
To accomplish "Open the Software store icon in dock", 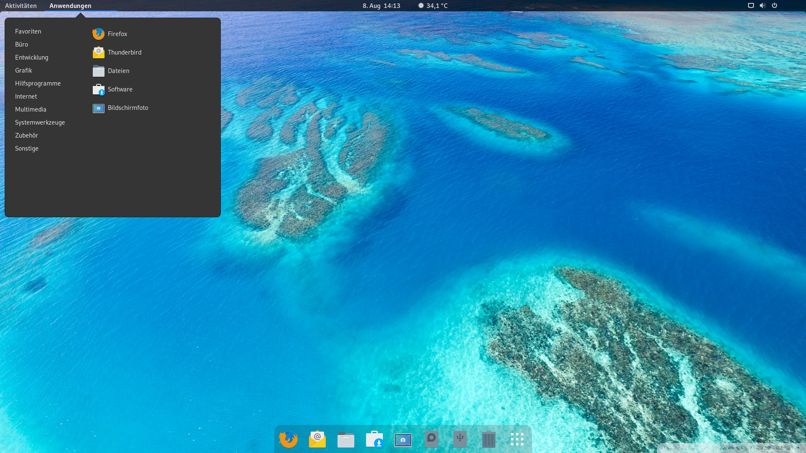I will pos(374,439).
